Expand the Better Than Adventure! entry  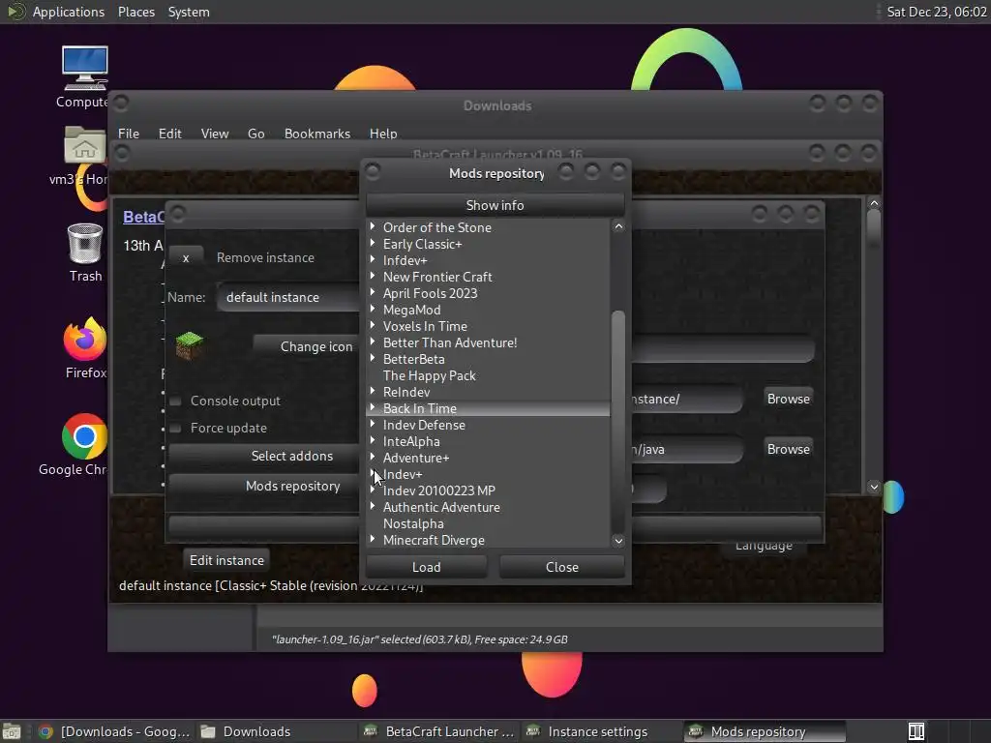click(x=373, y=342)
